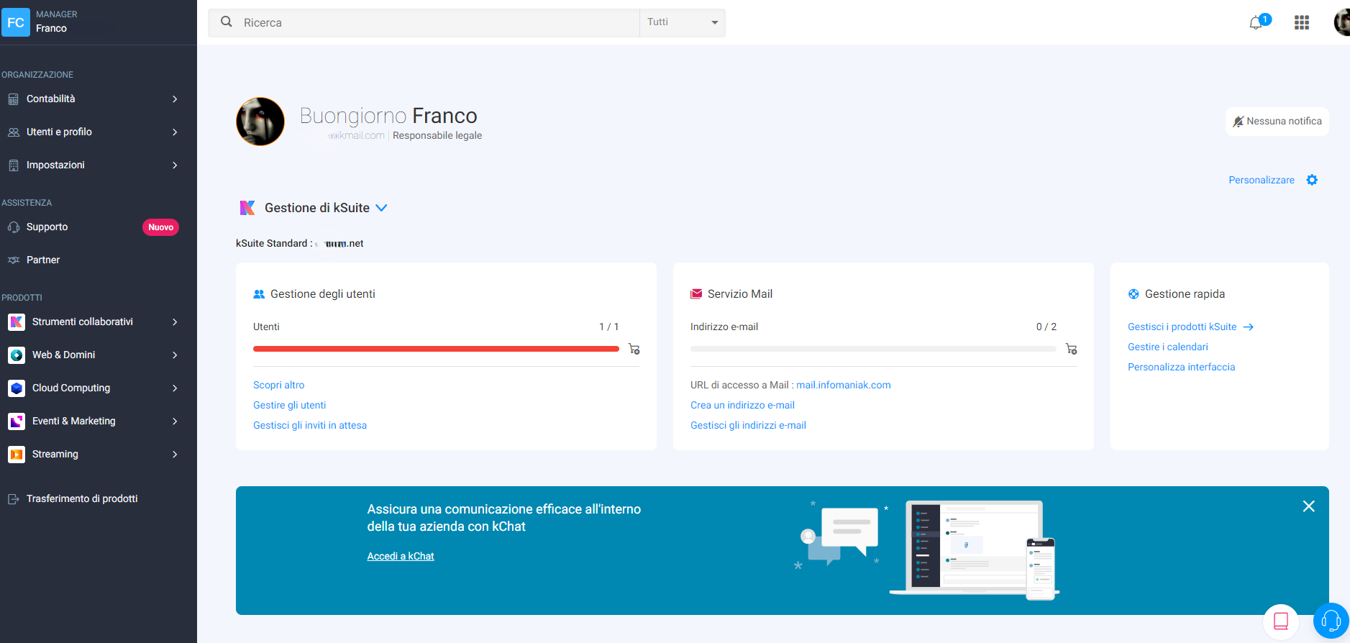This screenshot has height=643, width=1350.
Task: Click the search magnifier icon
Action: point(227,22)
